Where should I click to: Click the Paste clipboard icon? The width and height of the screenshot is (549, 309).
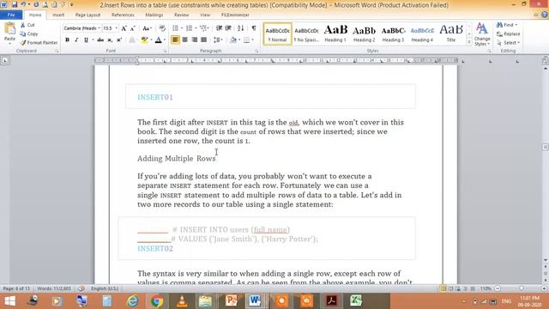tap(9, 29)
